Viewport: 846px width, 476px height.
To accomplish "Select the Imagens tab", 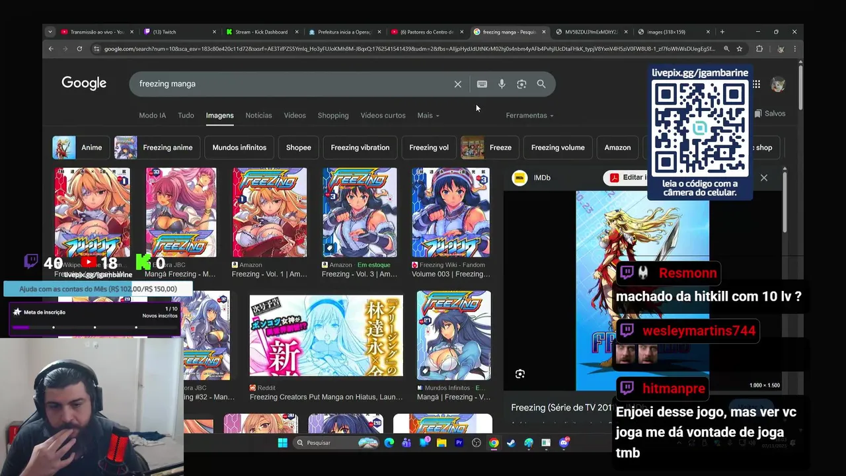I will click(x=219, y=116).
